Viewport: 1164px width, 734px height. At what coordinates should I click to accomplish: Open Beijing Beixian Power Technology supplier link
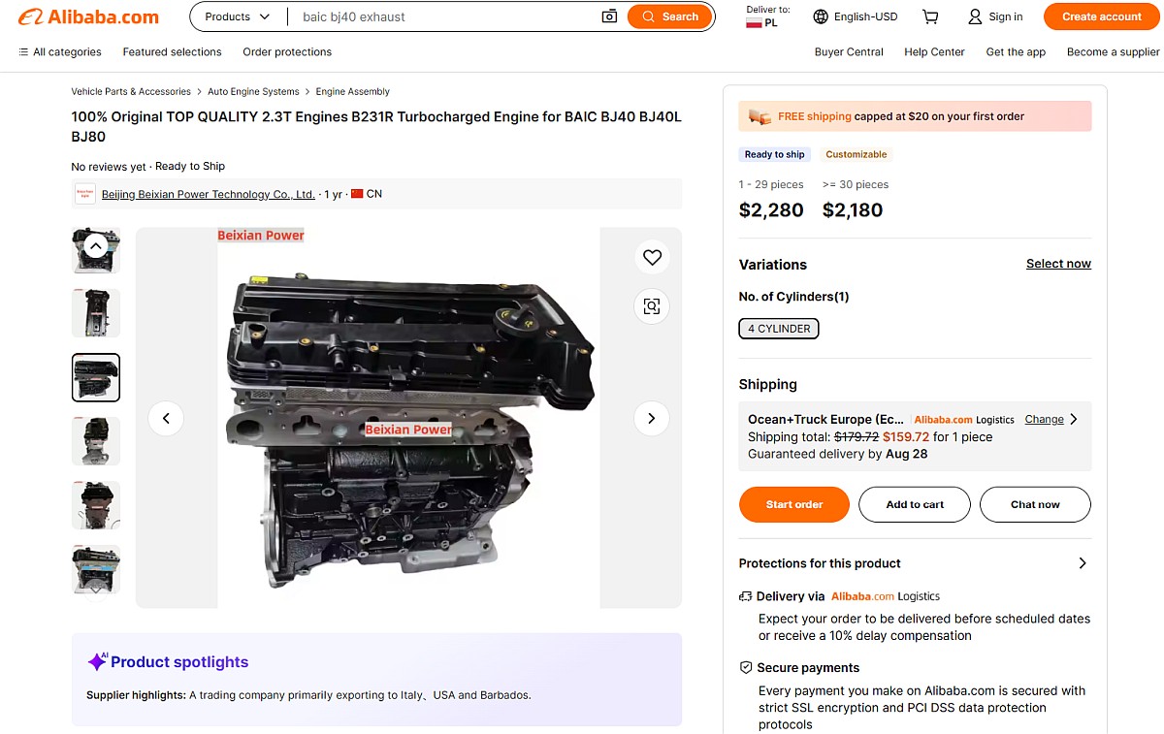click(x=209, y=194)
